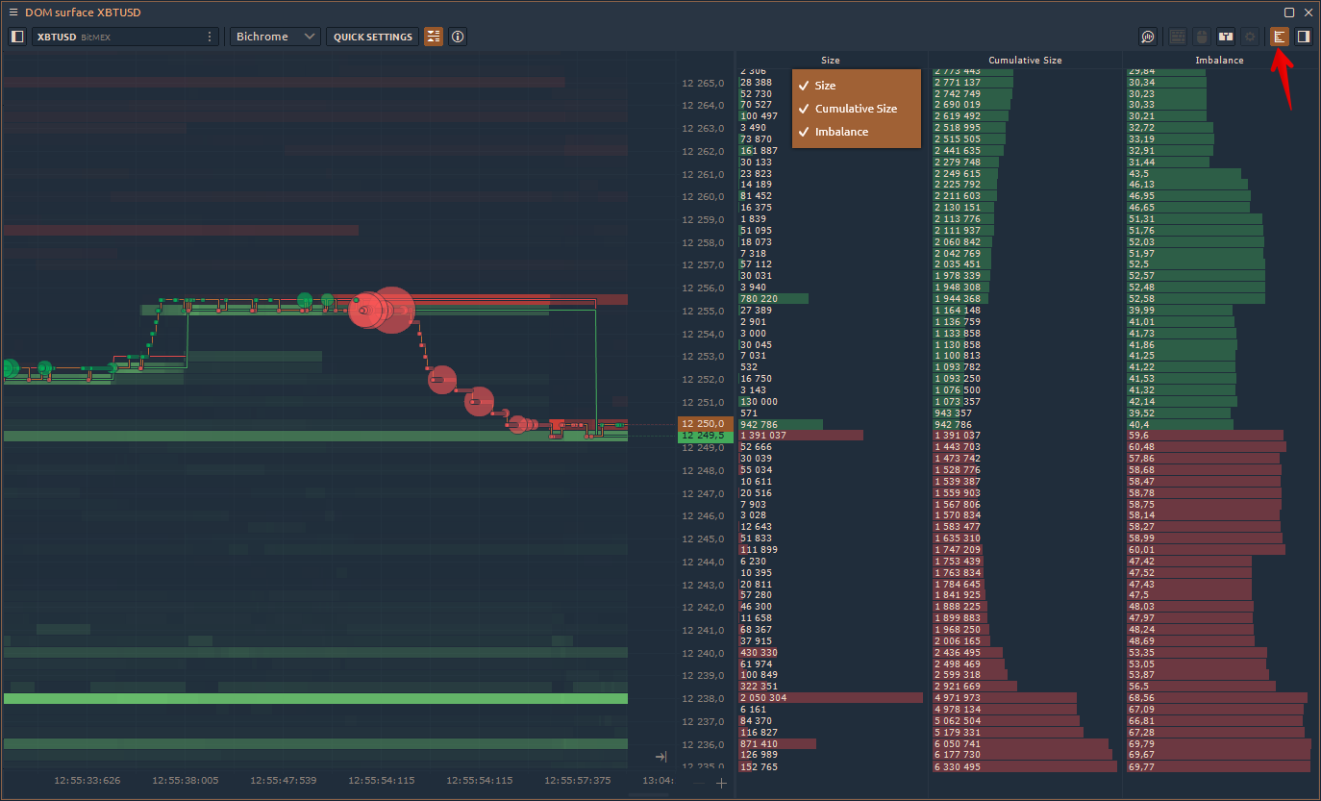Toggle the right side panel icon
Image resolution: width=1321 pixels, height=801 pixels.
tap(1304, 37)
